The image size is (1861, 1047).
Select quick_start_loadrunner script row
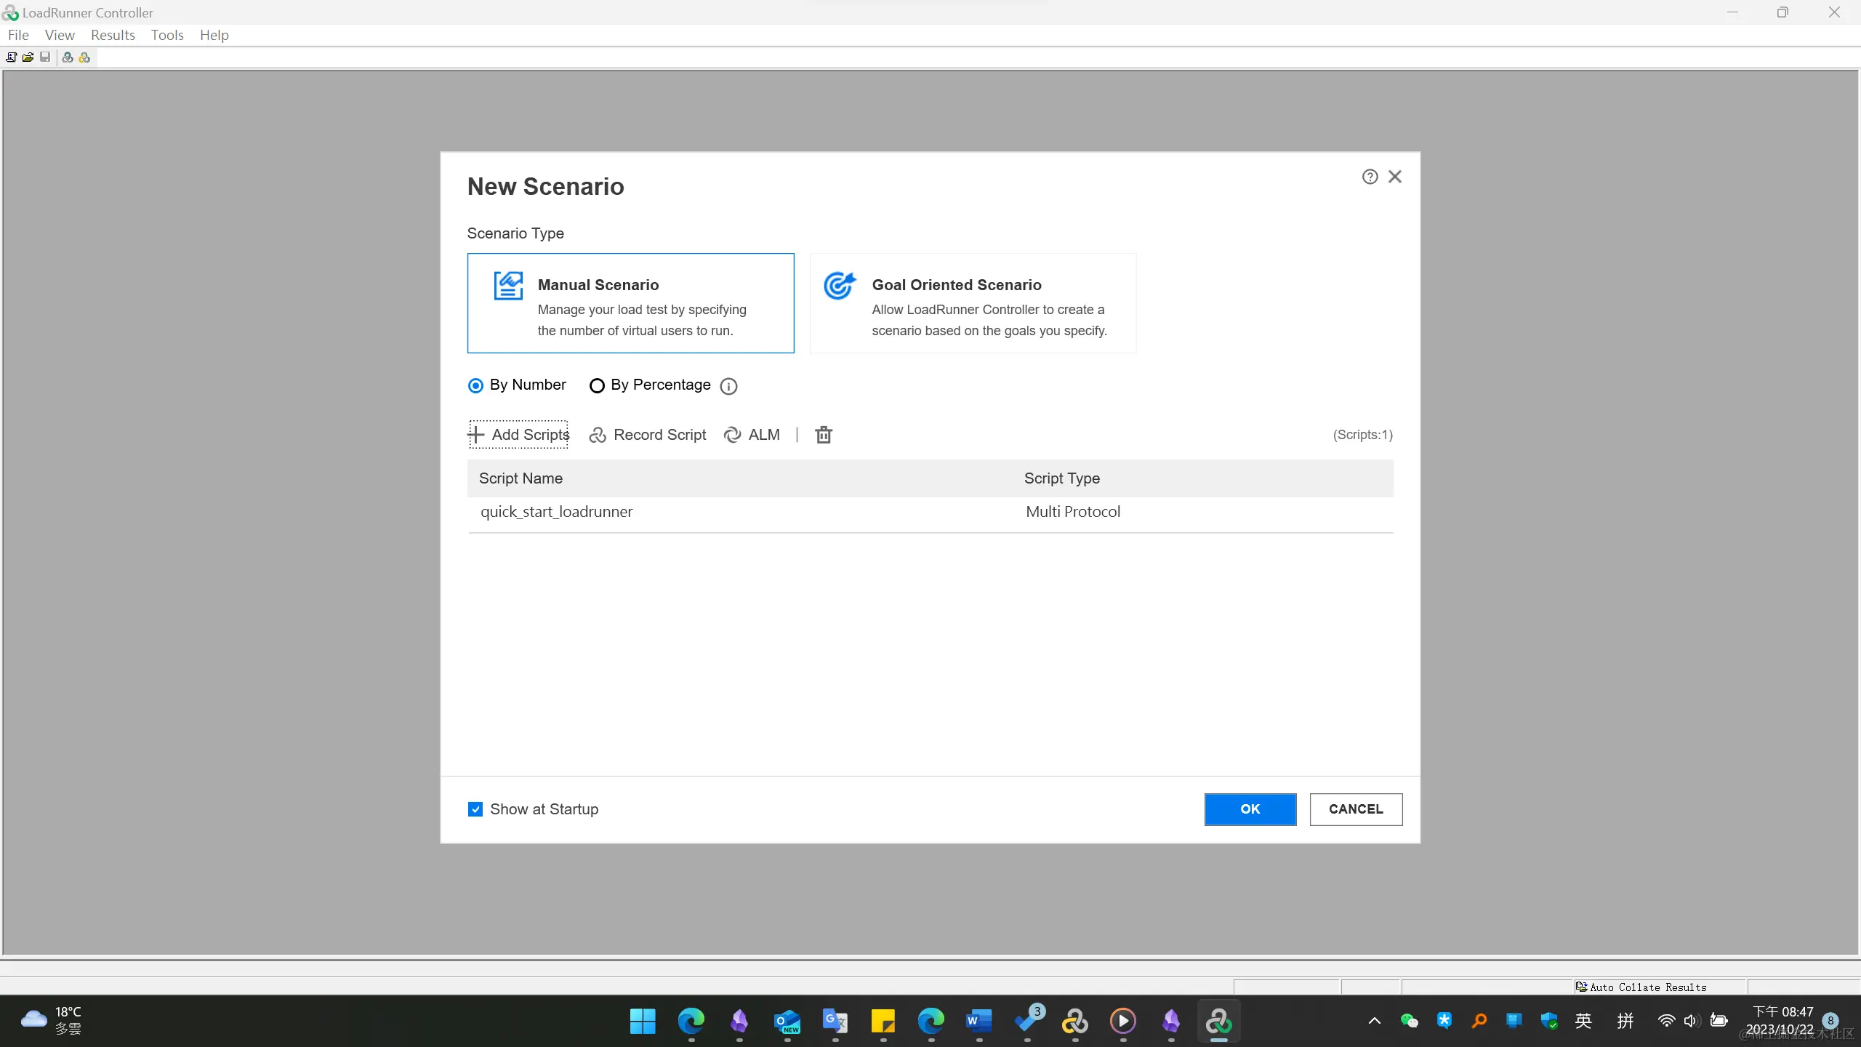(x=930, y=515)
